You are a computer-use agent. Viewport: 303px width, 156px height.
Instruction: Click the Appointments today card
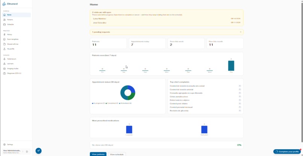point(147,43)
